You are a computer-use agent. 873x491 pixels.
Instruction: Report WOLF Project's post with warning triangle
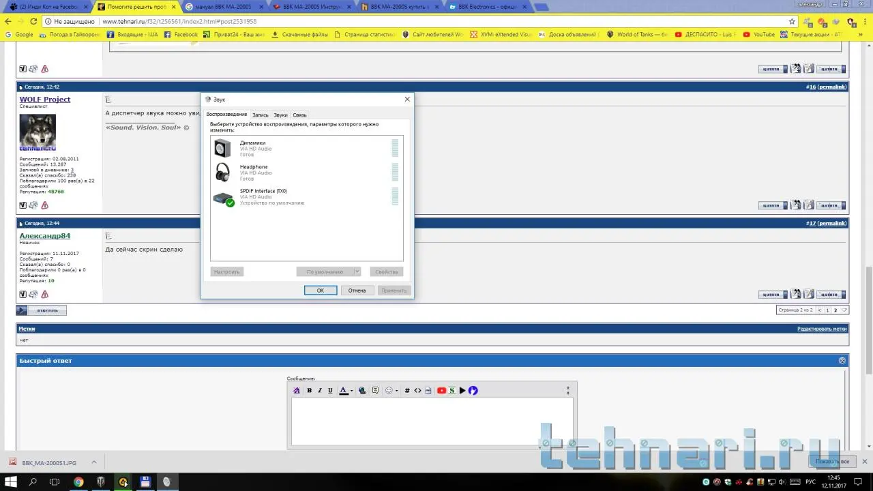click(45, 205)
